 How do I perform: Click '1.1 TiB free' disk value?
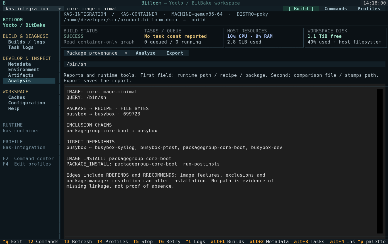click(x=324, y=36)
